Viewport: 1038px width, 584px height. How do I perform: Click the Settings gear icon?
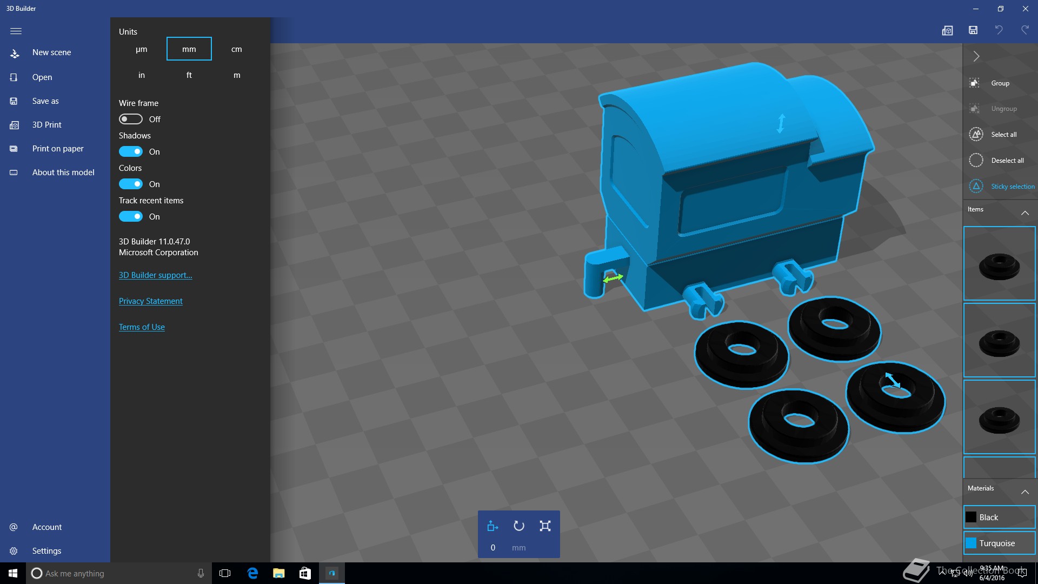(14, 550)
